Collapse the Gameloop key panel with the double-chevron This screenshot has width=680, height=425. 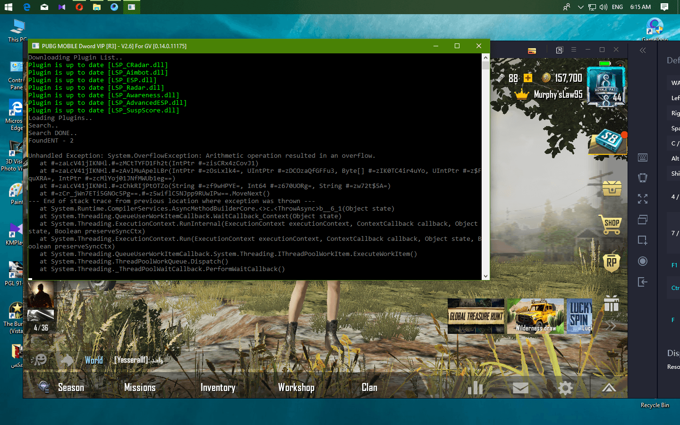click(643, 50)
